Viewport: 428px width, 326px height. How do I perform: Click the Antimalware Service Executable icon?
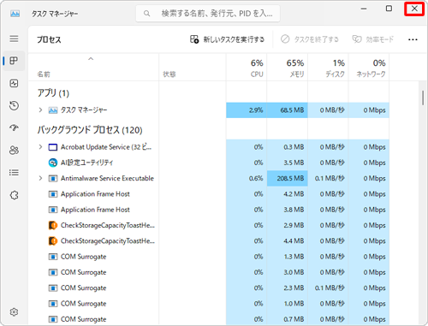click(53, 179)
